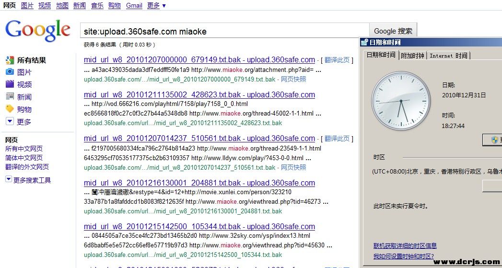Open the 视频 film icon filter
This screenshot has height=268, width=502.
10,84
